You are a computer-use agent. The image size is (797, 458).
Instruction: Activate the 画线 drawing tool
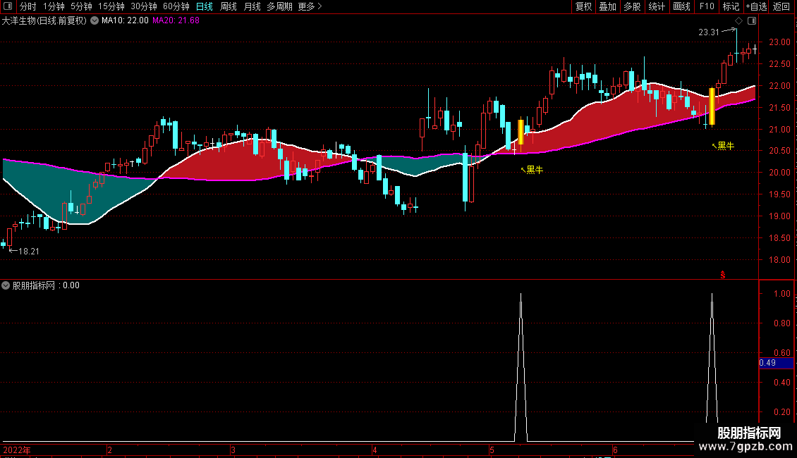pyautogui.click(x=681, y=6)
